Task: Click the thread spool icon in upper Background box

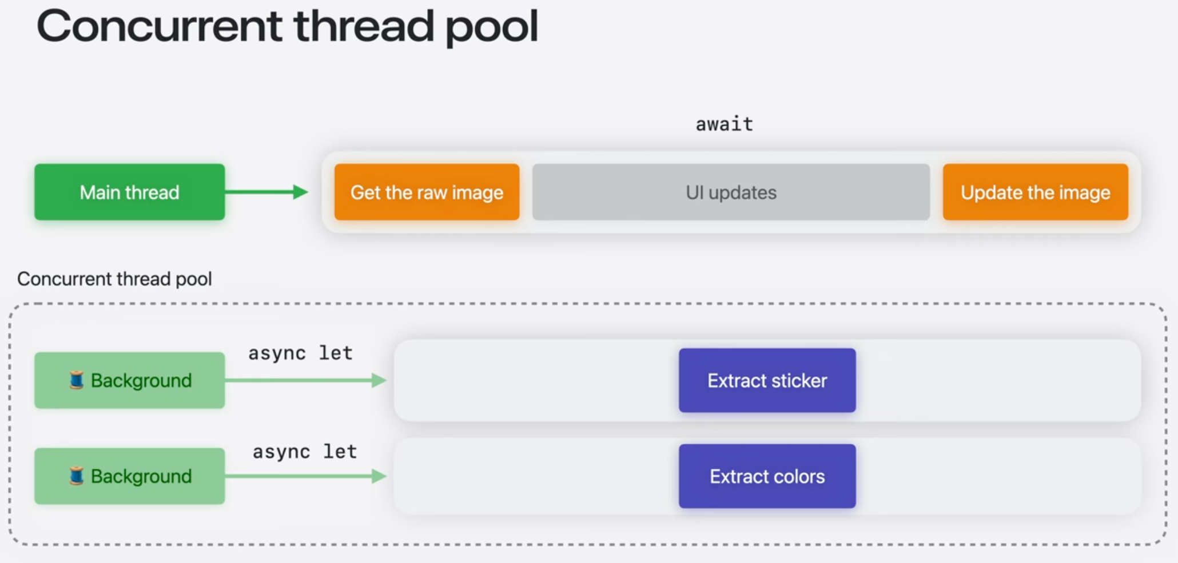Action: click(77, 380)
